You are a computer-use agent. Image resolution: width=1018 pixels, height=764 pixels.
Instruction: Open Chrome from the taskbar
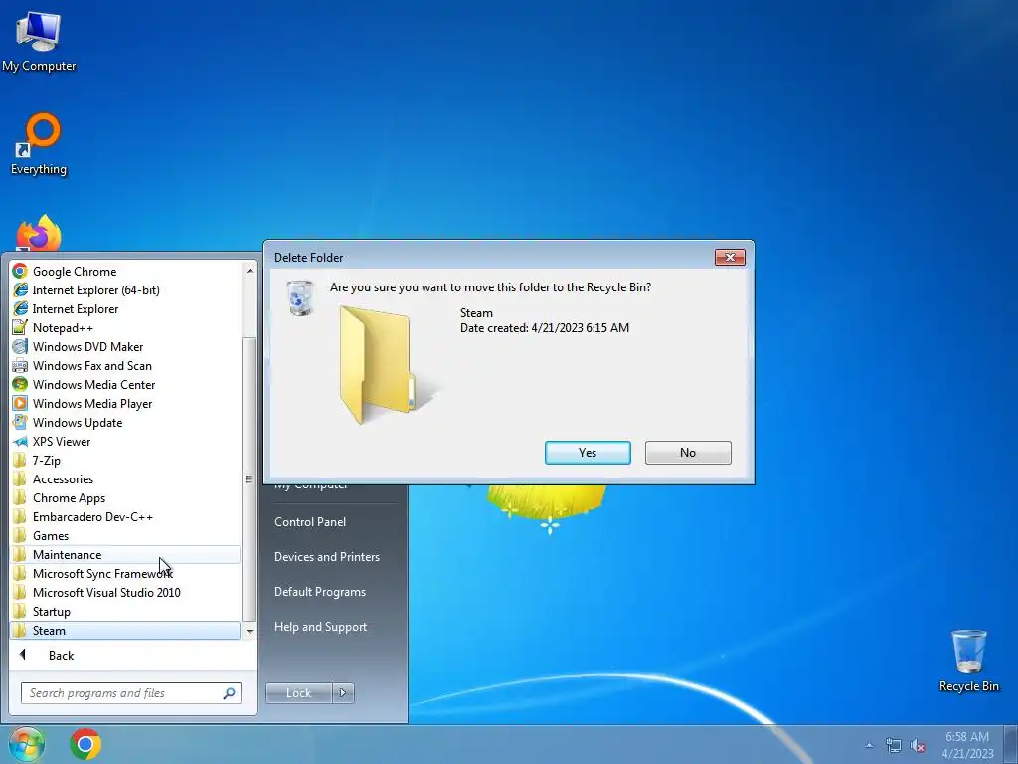click(x=85, y=744)
